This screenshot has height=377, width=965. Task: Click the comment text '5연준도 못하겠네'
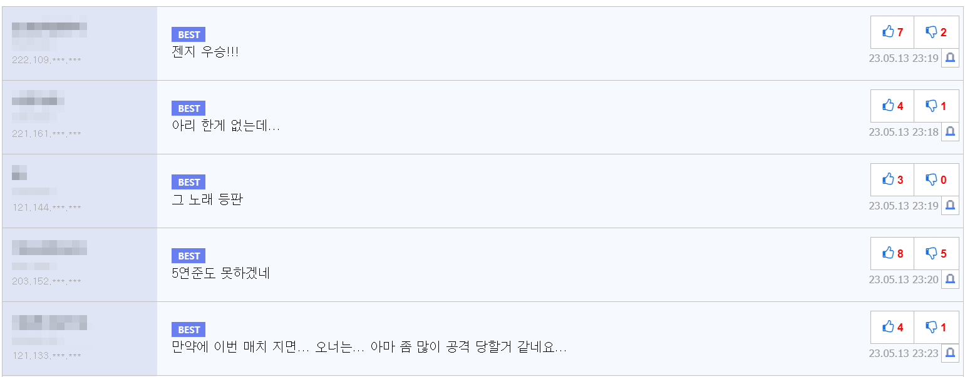220,273
